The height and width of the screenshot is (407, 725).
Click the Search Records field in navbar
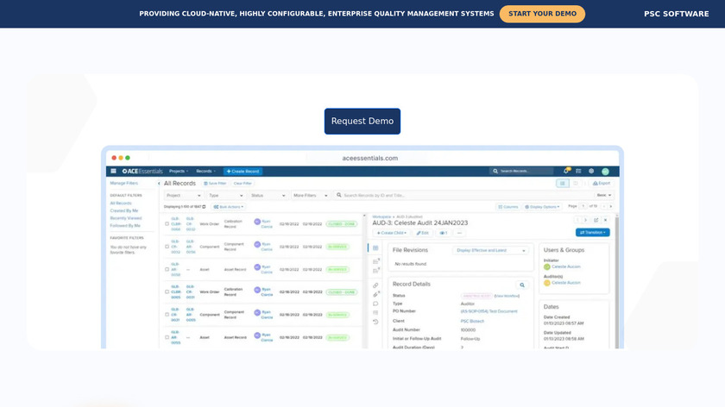[522, 172]
